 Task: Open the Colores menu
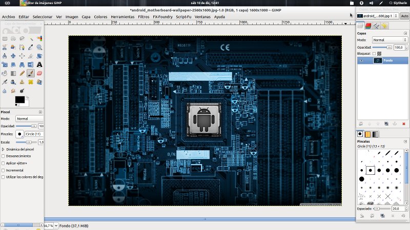(x=100, y=17)
